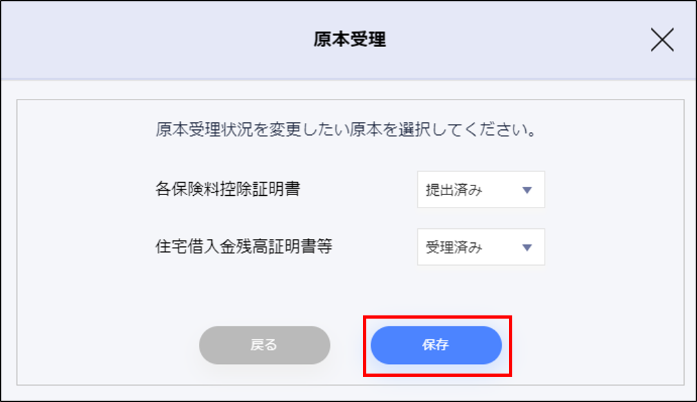Change 受理済み status for housing loan certificate
697x402 pixels.
[x=481, y=247]
